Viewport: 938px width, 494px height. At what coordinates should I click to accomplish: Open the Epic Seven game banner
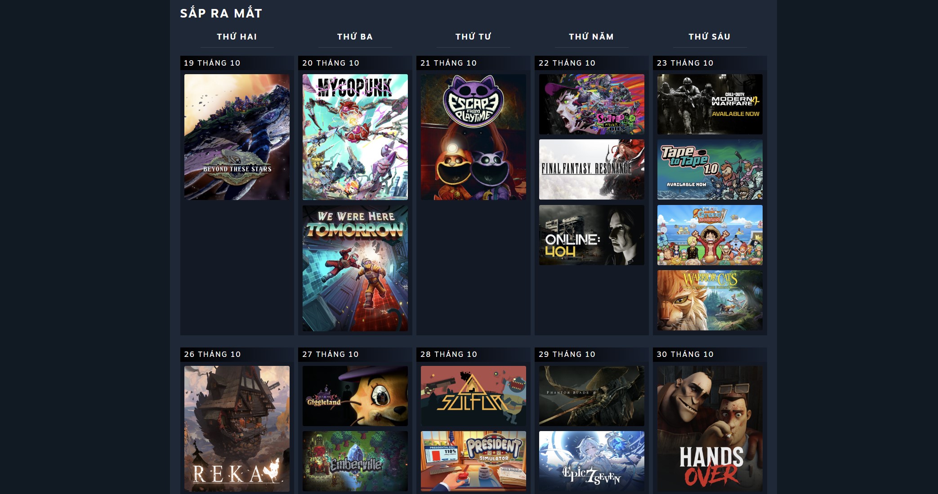[x=592, y=461]
